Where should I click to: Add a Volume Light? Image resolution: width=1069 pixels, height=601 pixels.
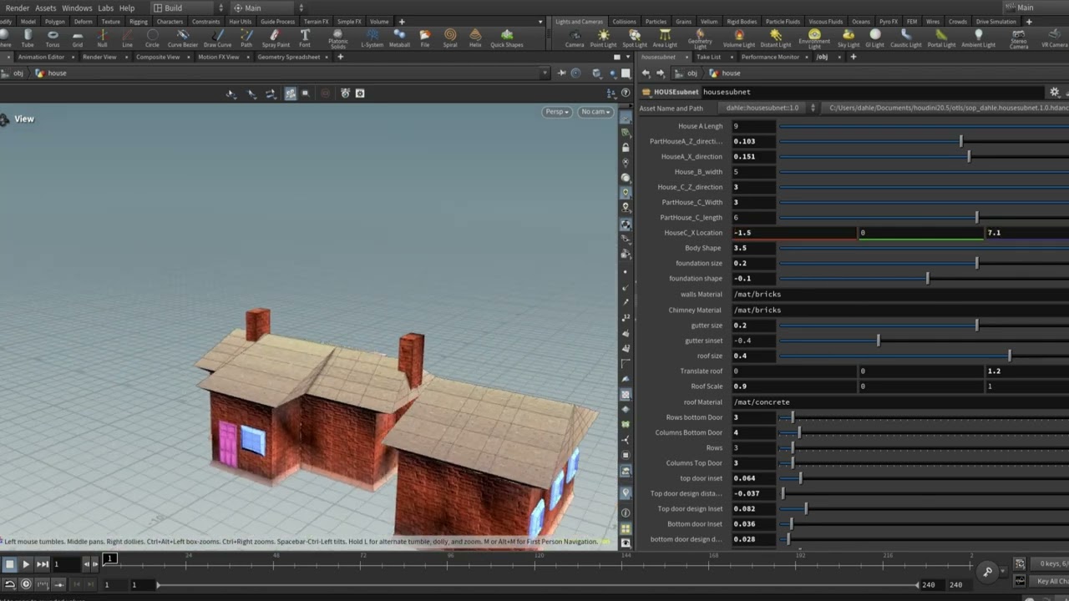738,38
